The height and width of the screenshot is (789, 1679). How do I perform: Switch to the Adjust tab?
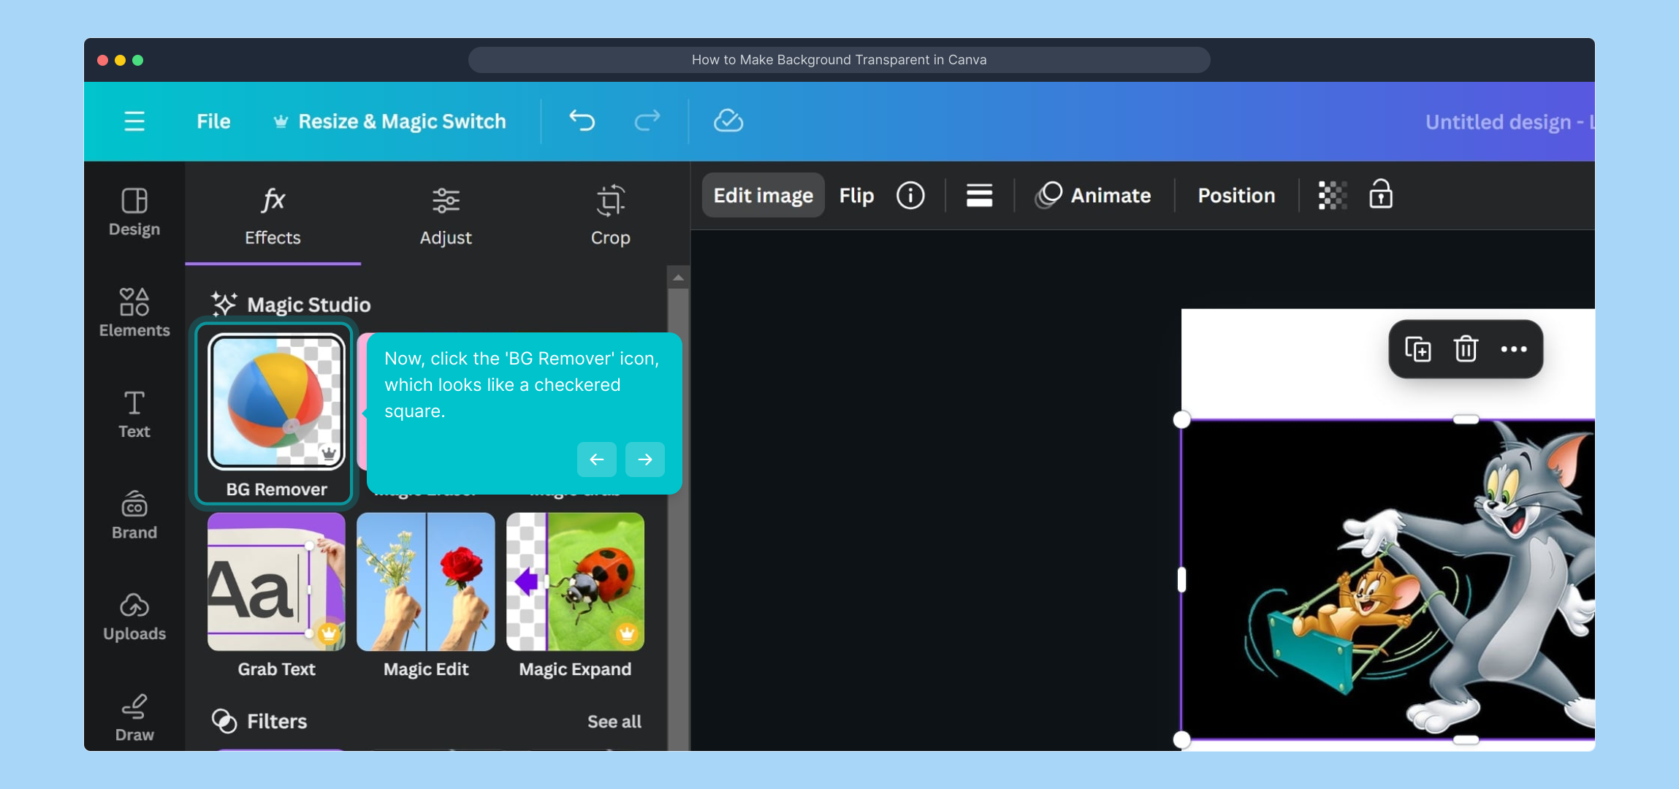[446, 217]
